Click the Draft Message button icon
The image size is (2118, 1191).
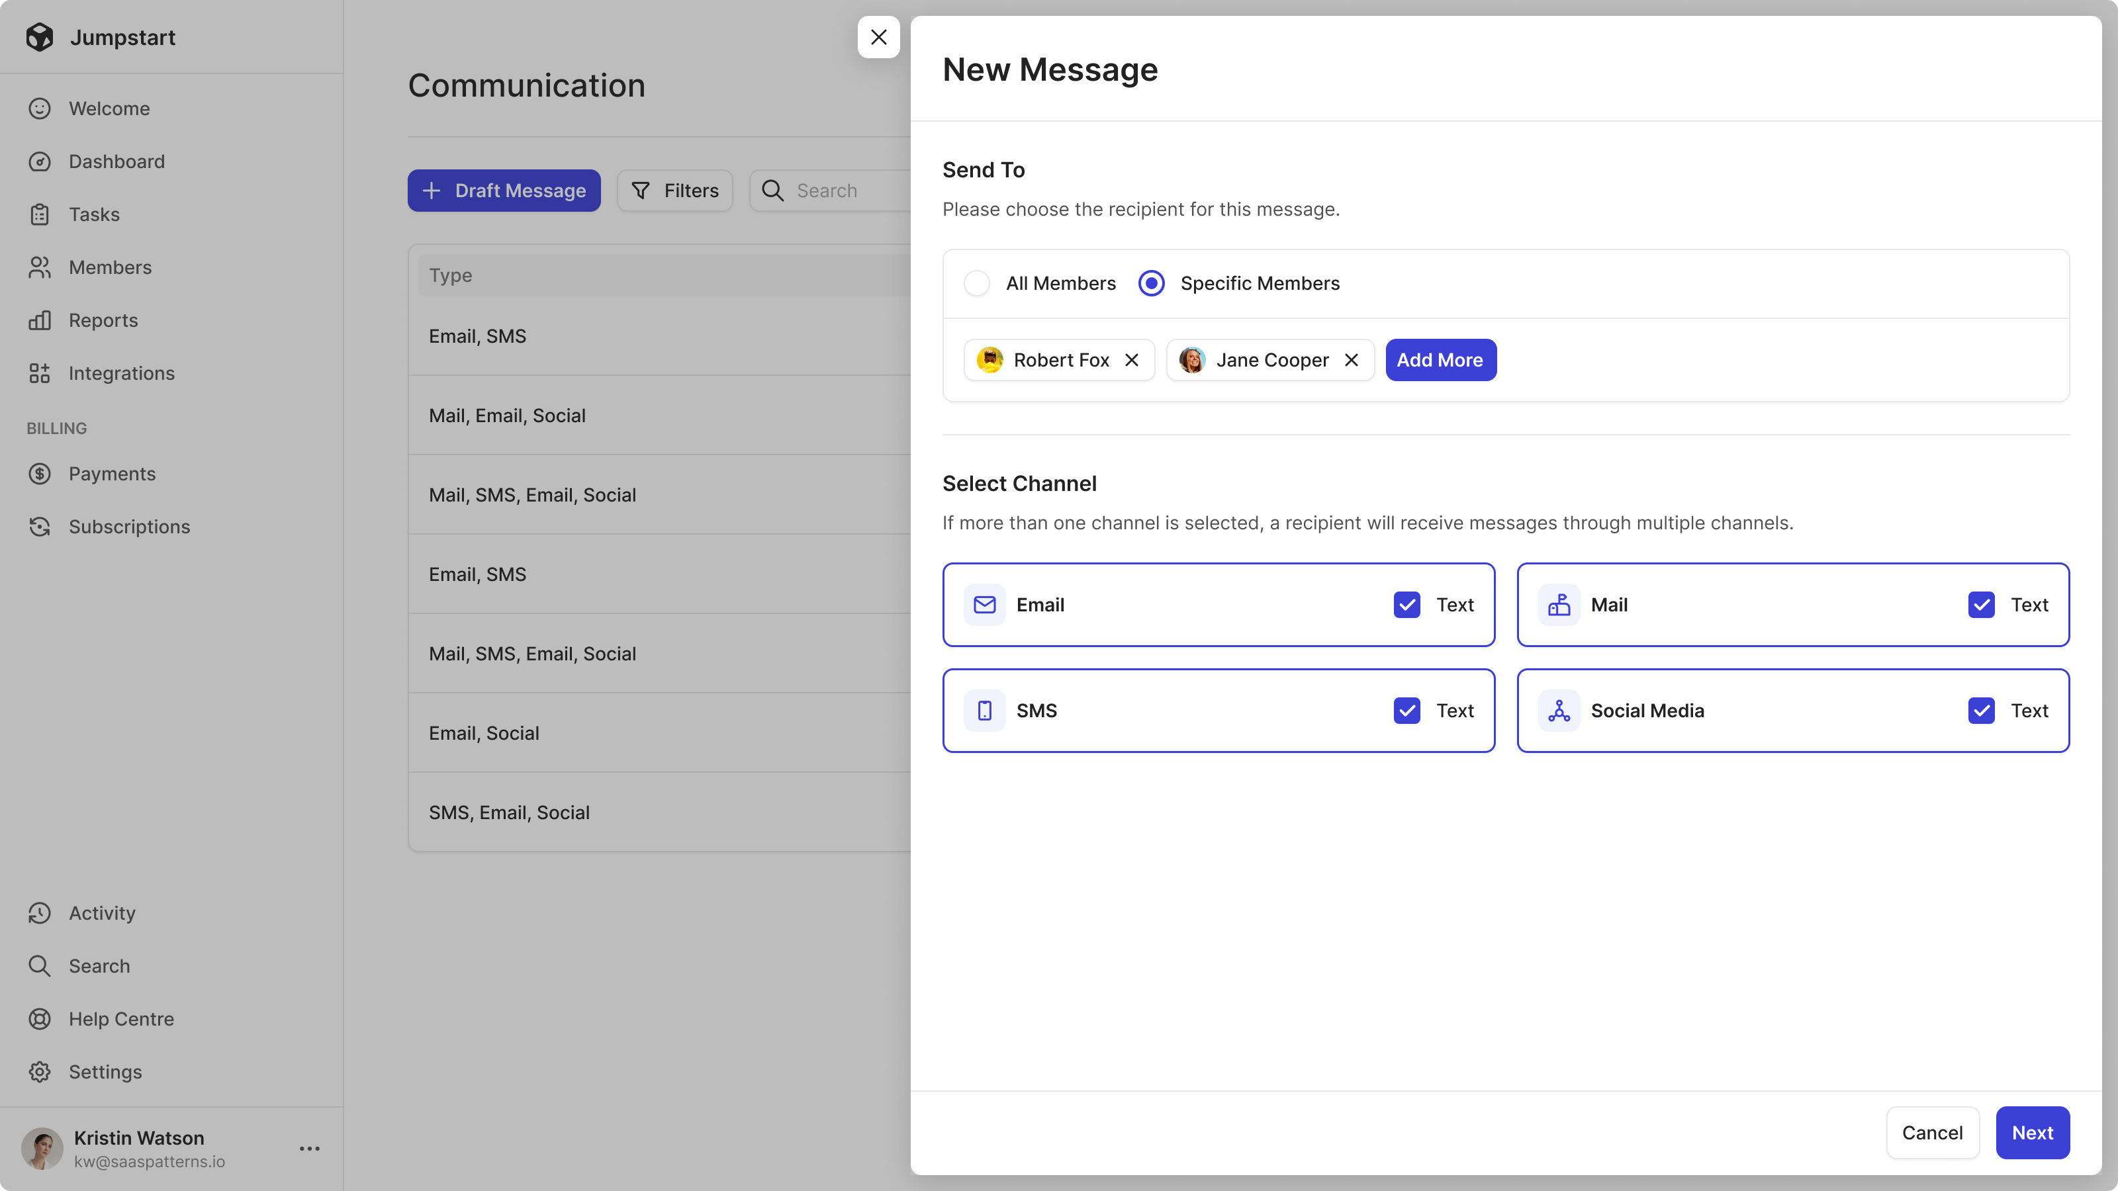pos(432,191)
